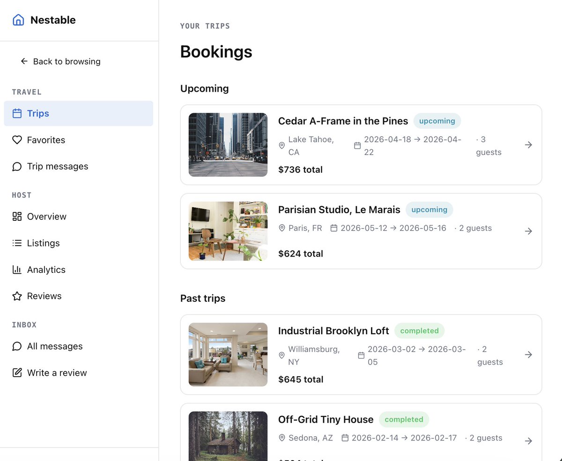Open the Parisian Studio, Le Marais booking

coord(361,231)
